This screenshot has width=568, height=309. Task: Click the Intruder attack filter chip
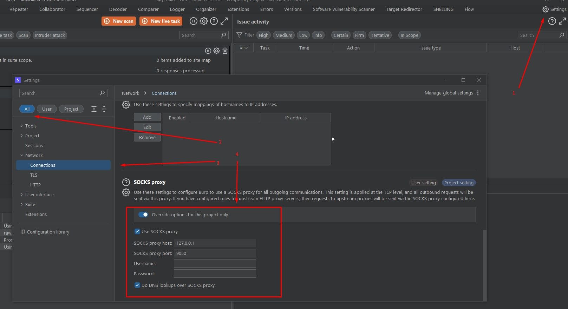click(x=50, y=35)
